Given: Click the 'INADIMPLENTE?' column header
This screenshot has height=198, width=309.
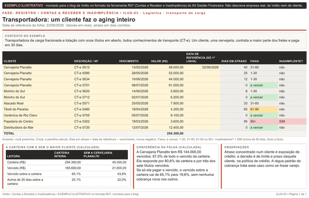Looking at the screenshot, I should coord(291,61).
